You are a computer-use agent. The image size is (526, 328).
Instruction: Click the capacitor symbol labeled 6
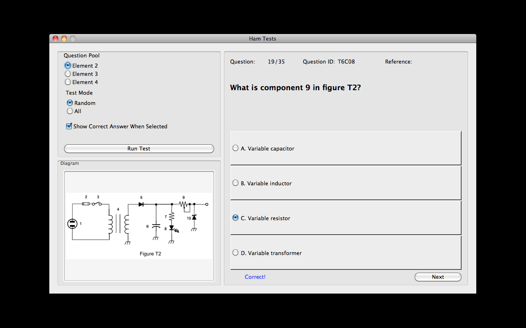(x=156, y=226)
